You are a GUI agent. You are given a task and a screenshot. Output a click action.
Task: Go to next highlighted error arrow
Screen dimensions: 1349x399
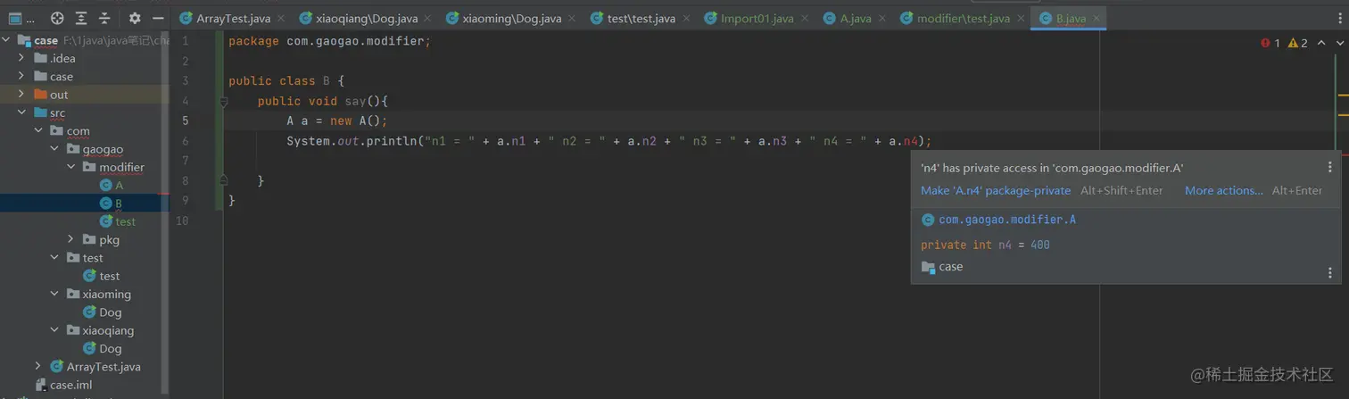(x=1340, y=43)
